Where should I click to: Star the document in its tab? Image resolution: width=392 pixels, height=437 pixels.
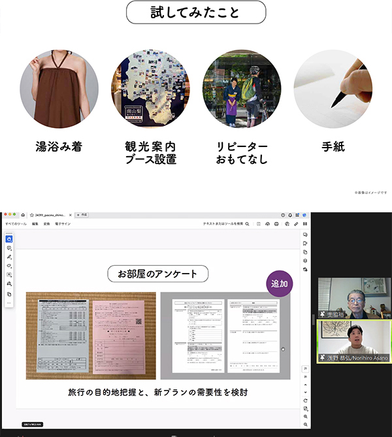coord(32,215)
